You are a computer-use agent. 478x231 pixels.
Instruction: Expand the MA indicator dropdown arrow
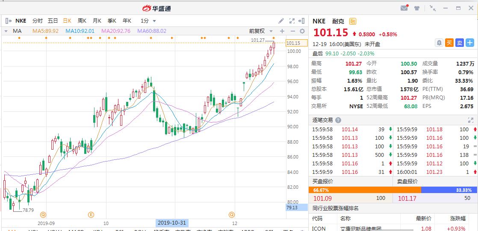click(x=6, y=31)
